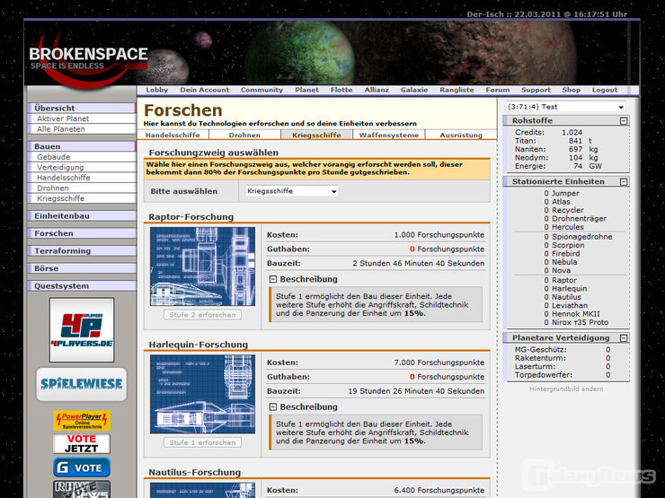Click the Brokenspace logo
665x498 pixels.
click(88, 59)
